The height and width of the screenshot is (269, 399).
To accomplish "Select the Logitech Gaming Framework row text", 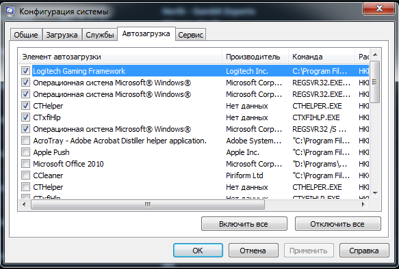I will [x=79, y=71].
